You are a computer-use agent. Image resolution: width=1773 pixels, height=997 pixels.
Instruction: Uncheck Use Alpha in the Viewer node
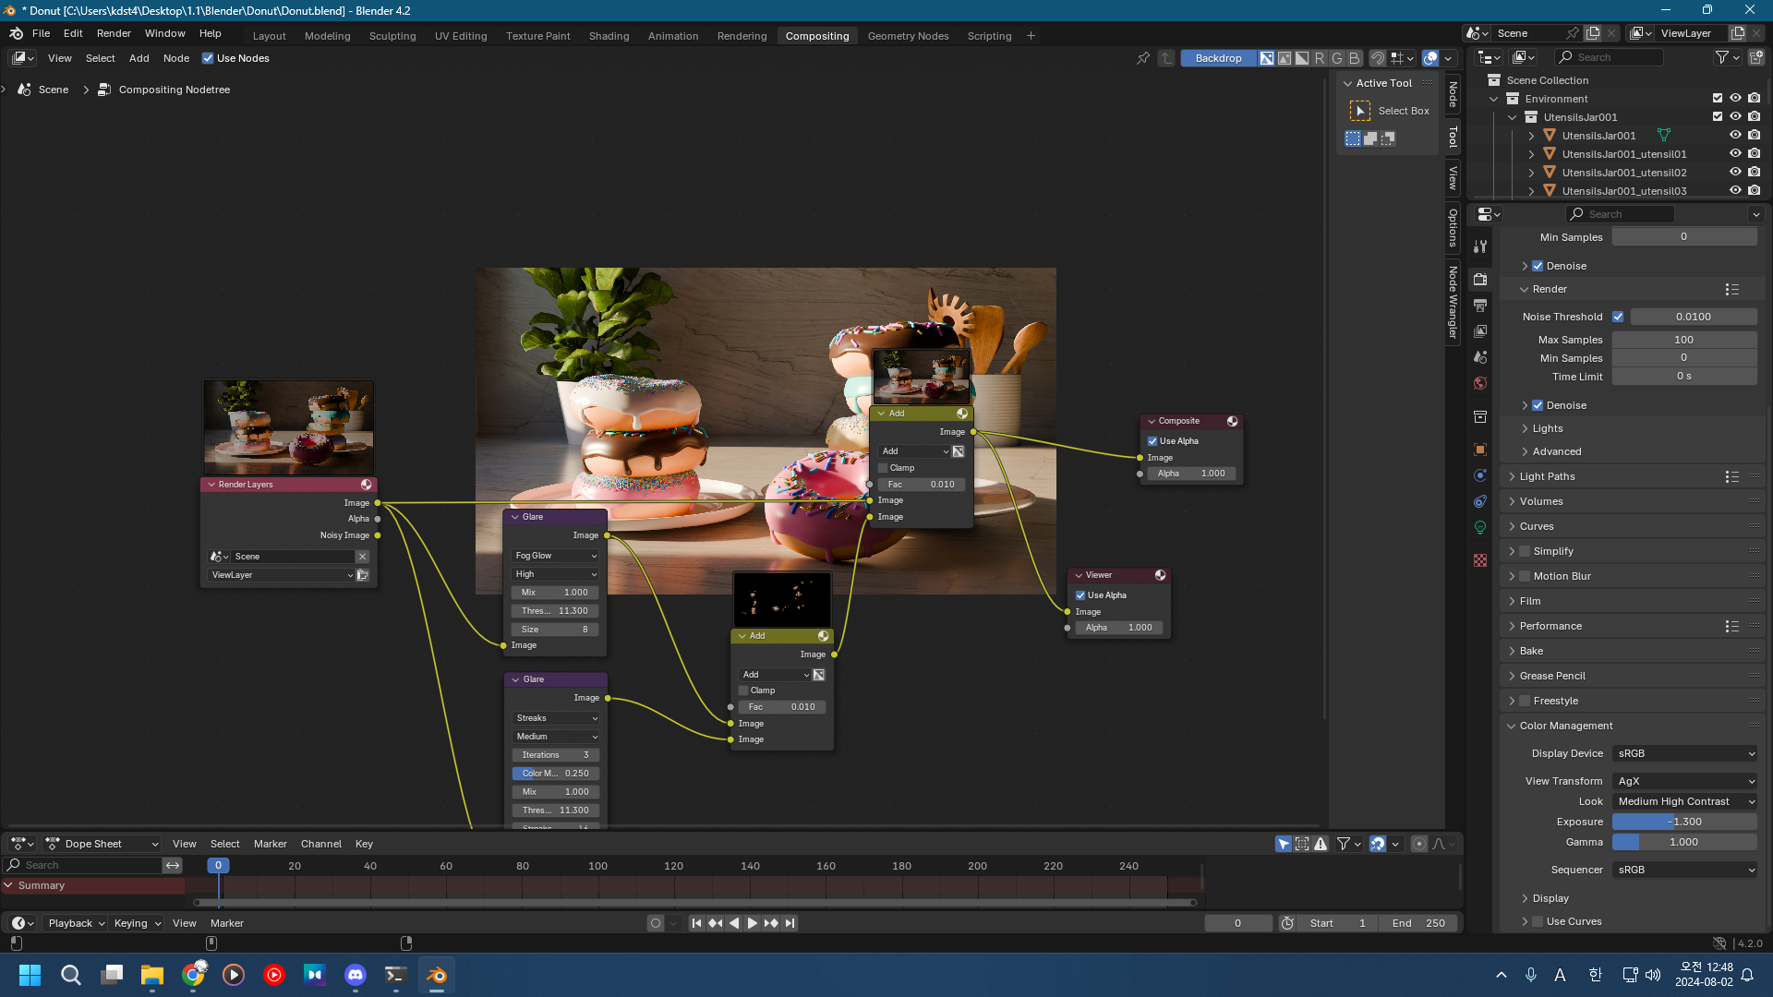1080,595
